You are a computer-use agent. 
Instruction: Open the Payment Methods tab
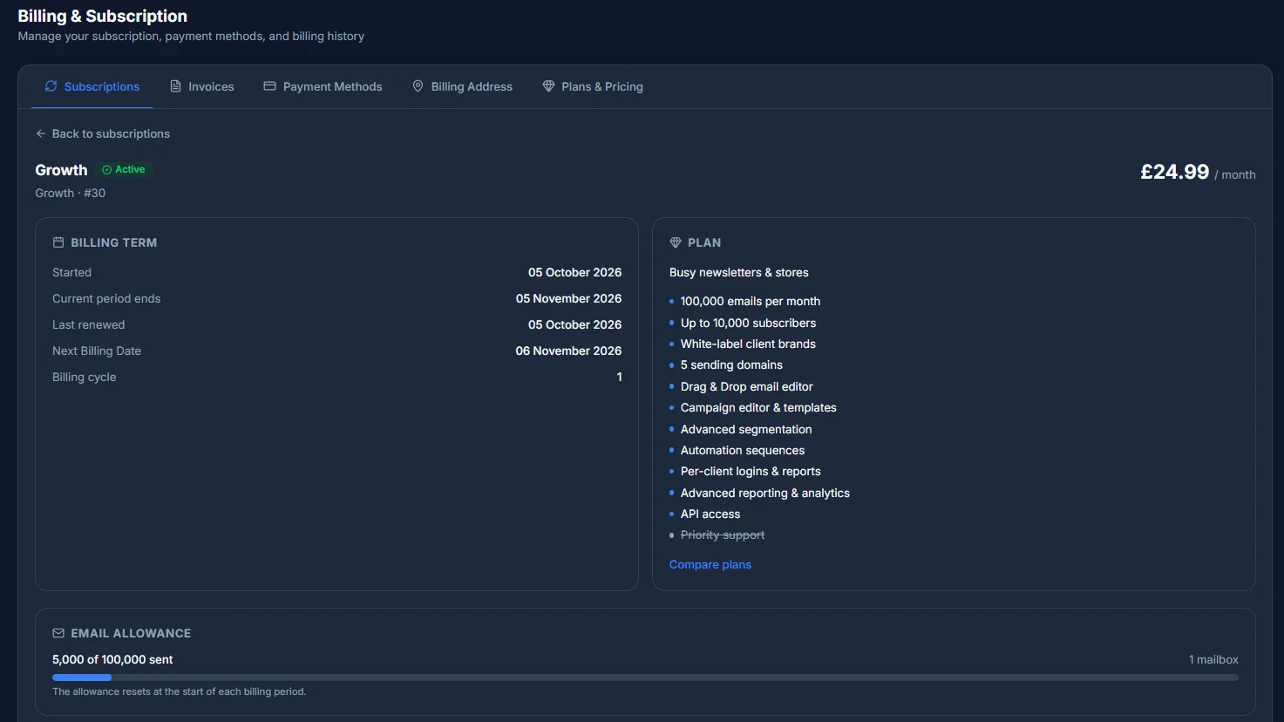coord(323,86)
